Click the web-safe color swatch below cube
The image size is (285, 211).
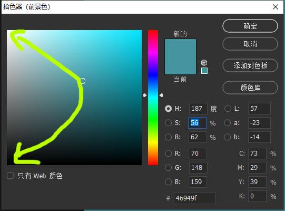click(204, 71)
